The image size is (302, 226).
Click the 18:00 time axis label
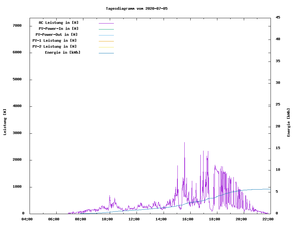(215, 219)
